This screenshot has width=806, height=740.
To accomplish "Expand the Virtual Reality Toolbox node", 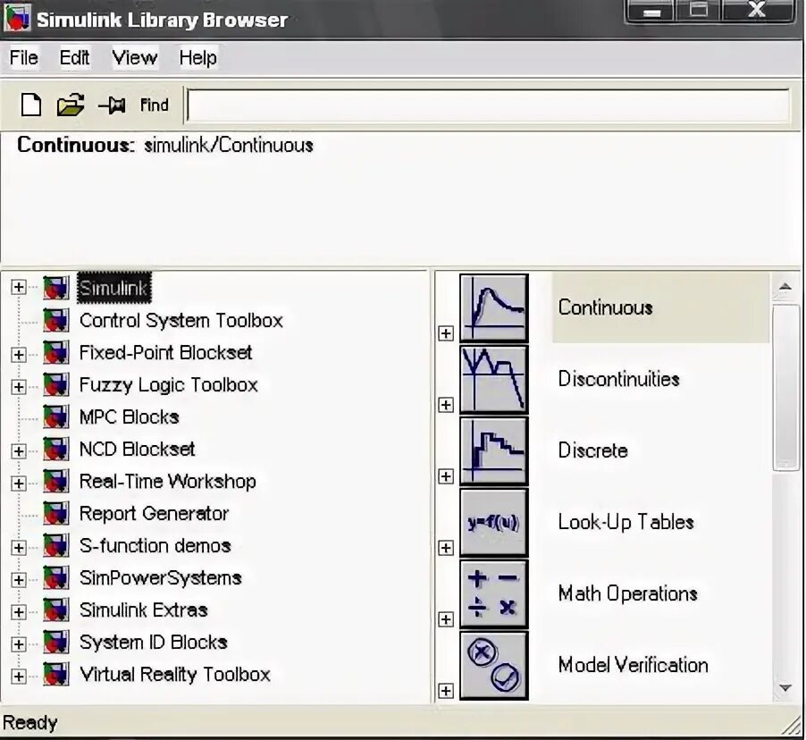I will pyautogui.click(x=19, y=677).
